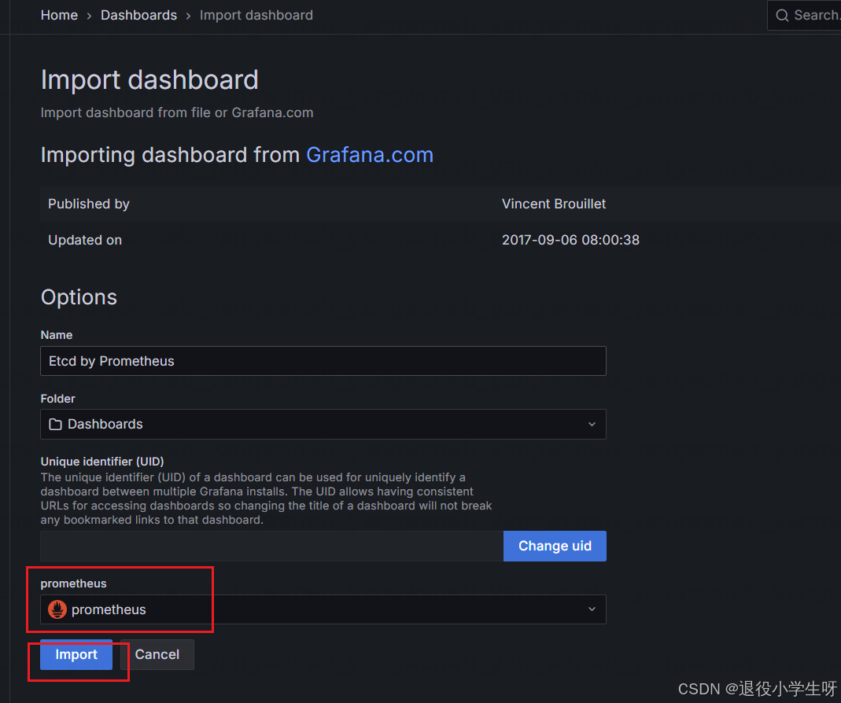Viewport: 841px width, 703px height.
Task: Select the Vincent Brouillet publisher text
Action: (554, 204)
